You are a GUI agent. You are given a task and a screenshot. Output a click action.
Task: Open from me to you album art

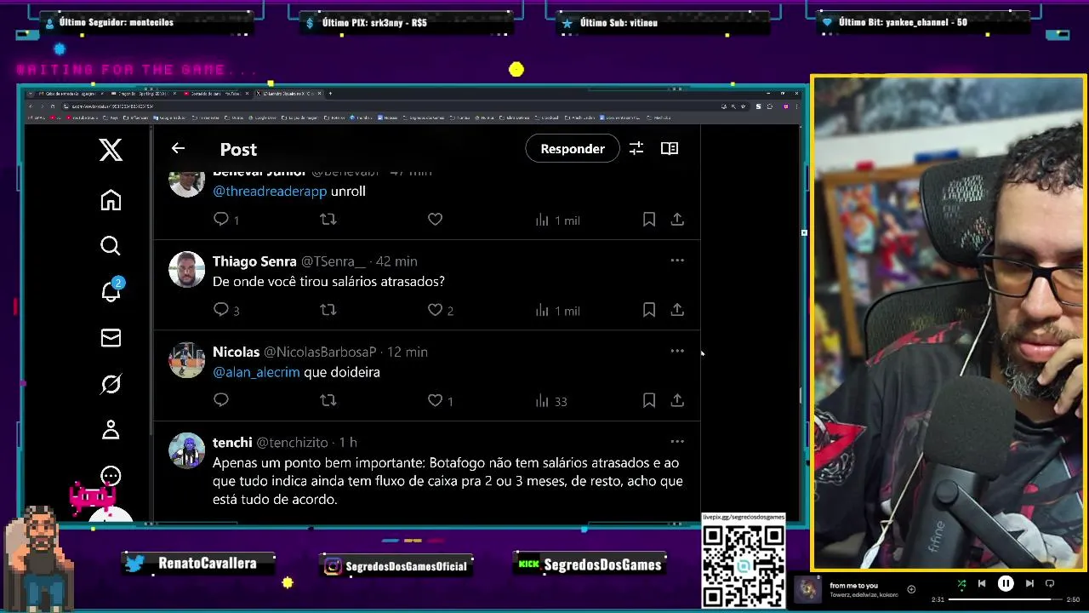click(807, 589)
